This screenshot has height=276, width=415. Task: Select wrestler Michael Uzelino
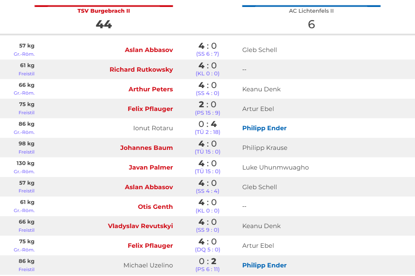tap(148, 265)
